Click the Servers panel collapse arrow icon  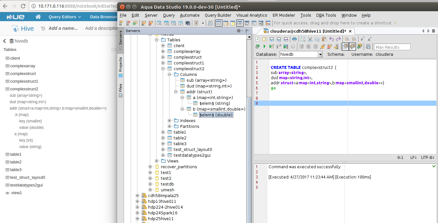[248, 31]
